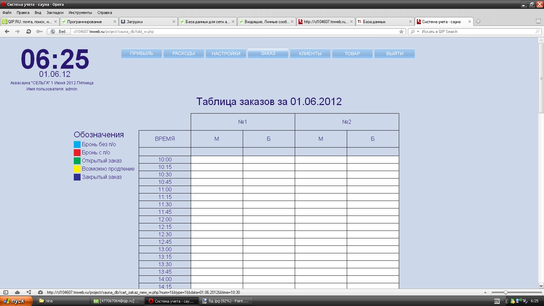The width and height of the screenshot is (544, 306).
Task: Click the ЗАКАЗ navigation button
Action: pos(268,54)
